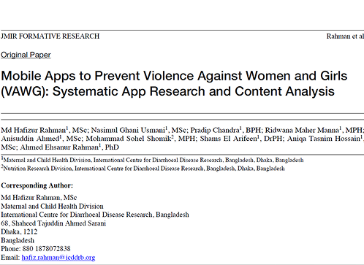
Task: Click author name Ahmed Ehsanur Rahman
Action: [59, 147]
